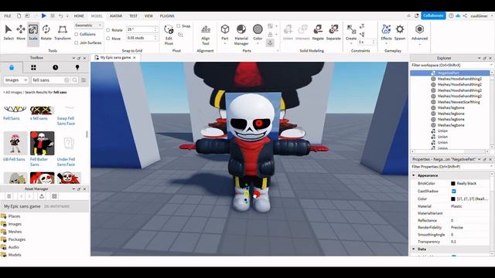Pick the Rotate tool
Image resolution: width=495 pixels, height=278 pixels.
tap(46, 32)
